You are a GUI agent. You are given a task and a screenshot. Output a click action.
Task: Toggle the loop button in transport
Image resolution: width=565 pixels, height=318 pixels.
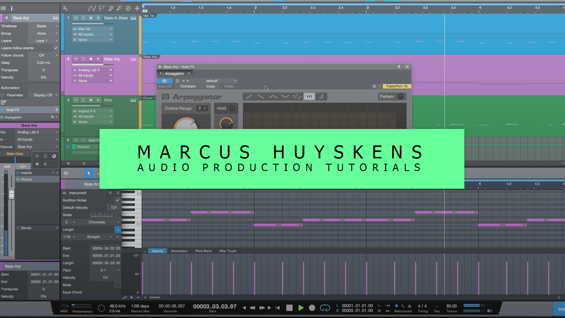(325, 308)
